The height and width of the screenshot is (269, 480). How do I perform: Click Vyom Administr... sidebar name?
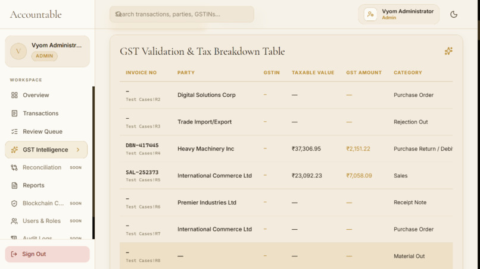pyautogui.click(x=57, y=45)
